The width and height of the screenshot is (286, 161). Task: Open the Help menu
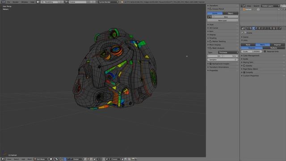32,2
